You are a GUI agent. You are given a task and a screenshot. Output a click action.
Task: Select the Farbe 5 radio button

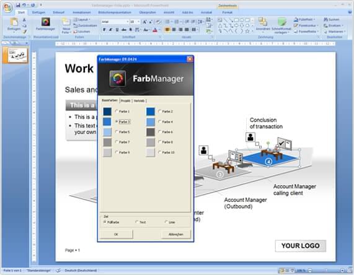(x=117, y=131)
